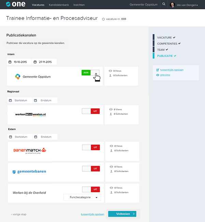Open the preview link in sidebar
205x222 pixels.
pos(165,75)
